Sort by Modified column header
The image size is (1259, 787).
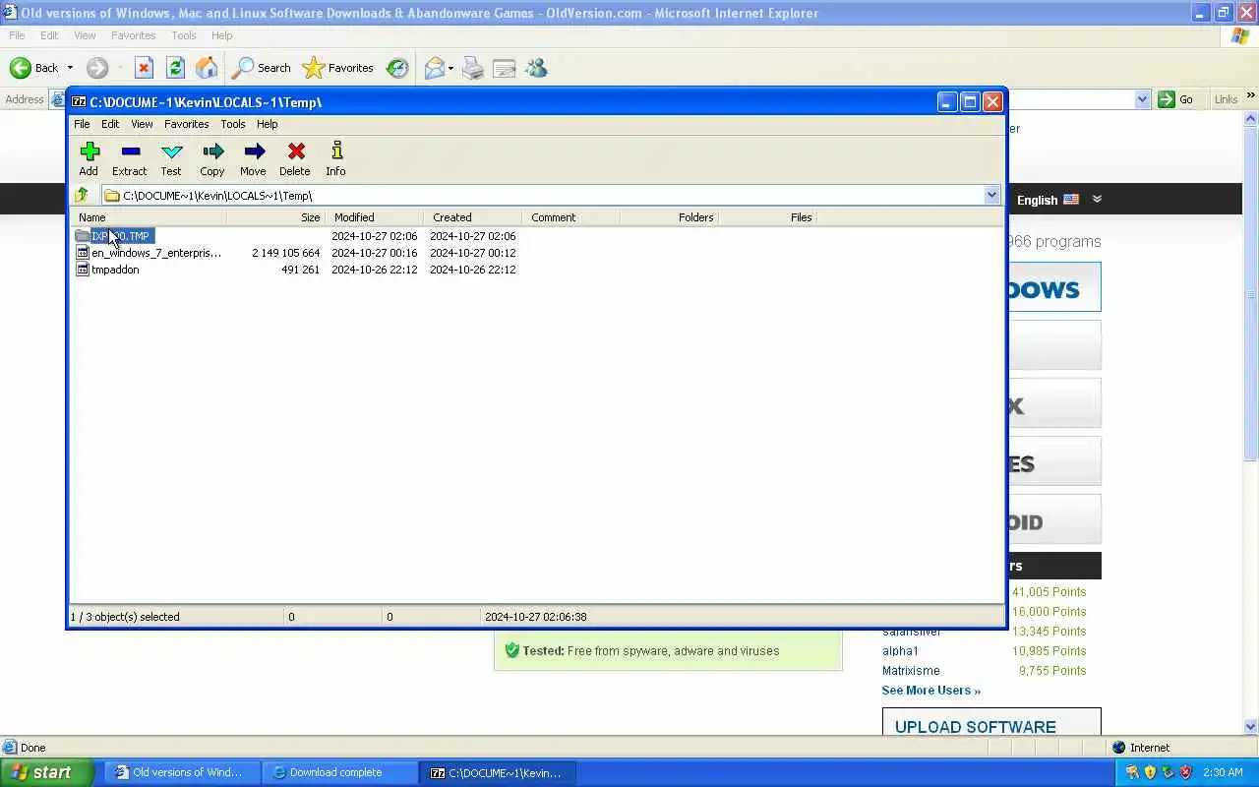pyautogui.click(x=375, y=217)
